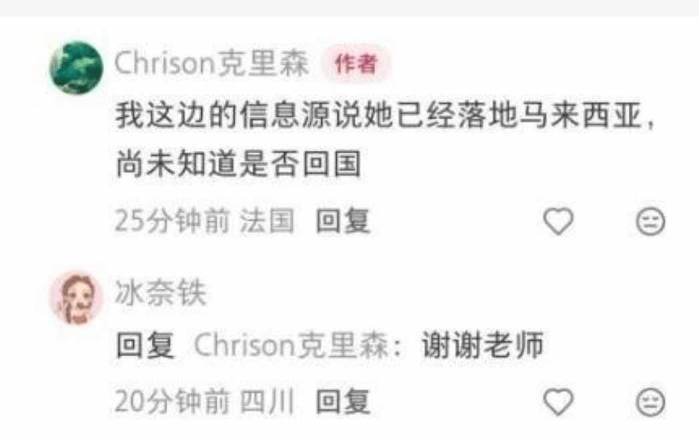This screenshot has width=699, height=441.
Task: Select the comment text about 马来西亚
Action: point(385,139)
